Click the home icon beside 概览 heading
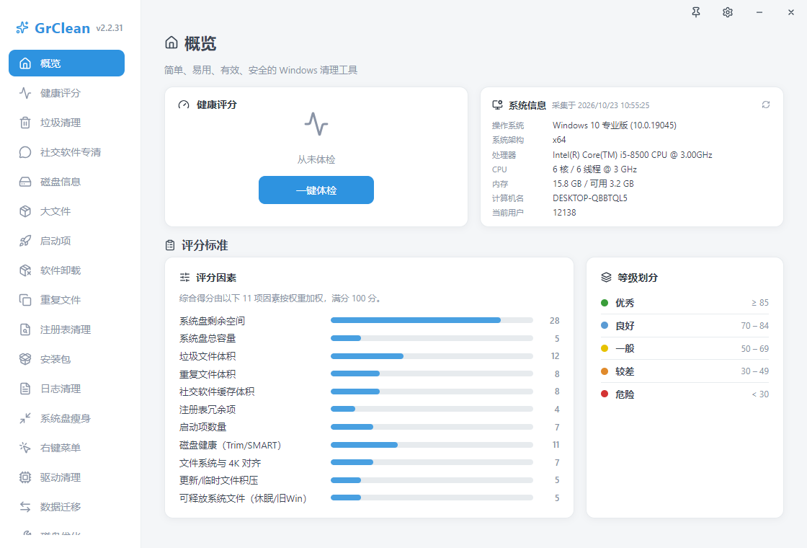The width and height of the screenshot is (807, 548). (171, 43)
